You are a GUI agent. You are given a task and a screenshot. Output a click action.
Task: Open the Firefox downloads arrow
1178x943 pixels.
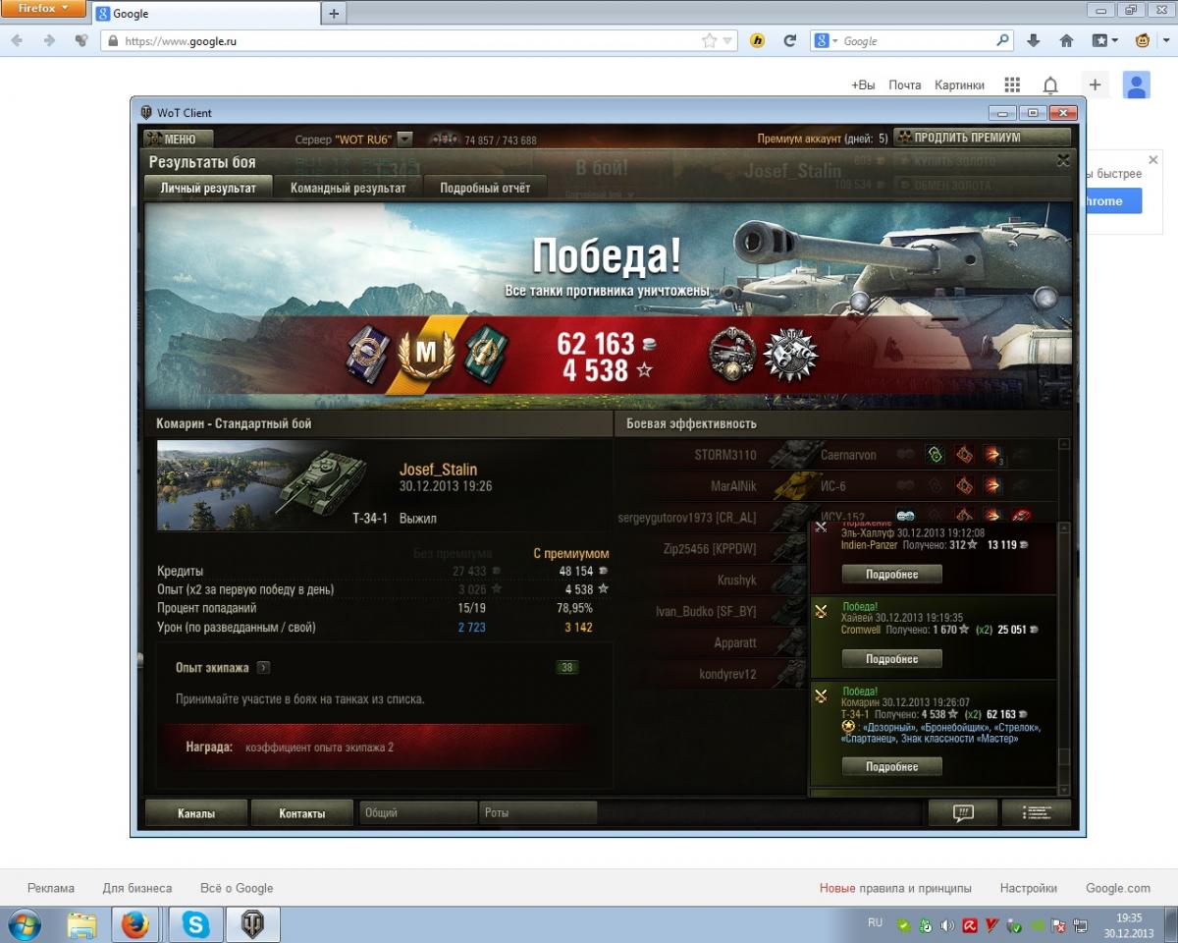point(1033,41)
